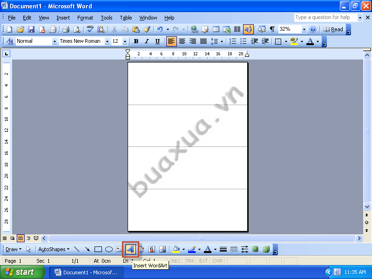
Task: Expand the Undo history arrow
Action: pyautogui.click(x=168, y=29)
